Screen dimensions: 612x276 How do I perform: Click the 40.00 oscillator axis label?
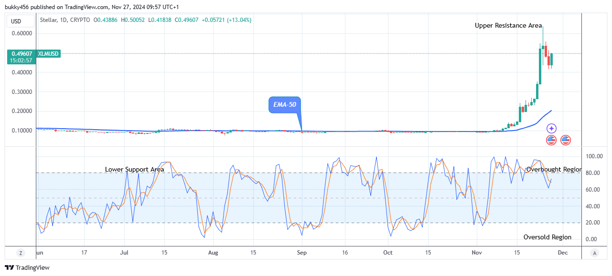pos(593,206)
